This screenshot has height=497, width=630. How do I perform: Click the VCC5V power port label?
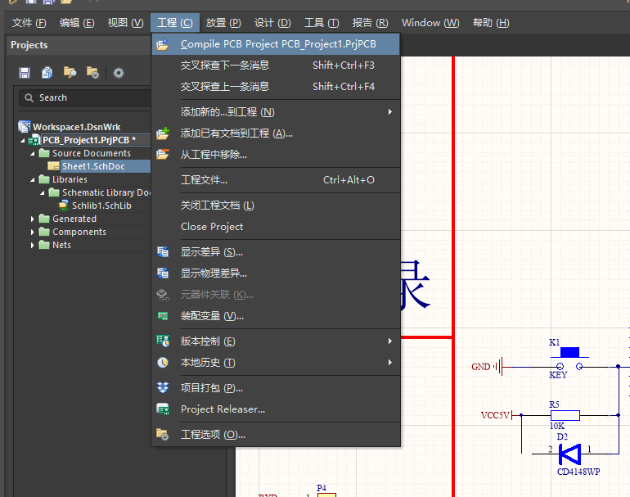[x=495, y=415]
